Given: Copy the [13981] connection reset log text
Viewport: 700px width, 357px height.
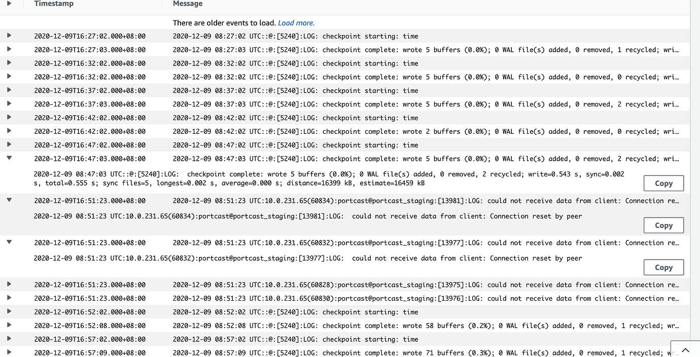Looking at the screenshot, I should click(663, 226).
